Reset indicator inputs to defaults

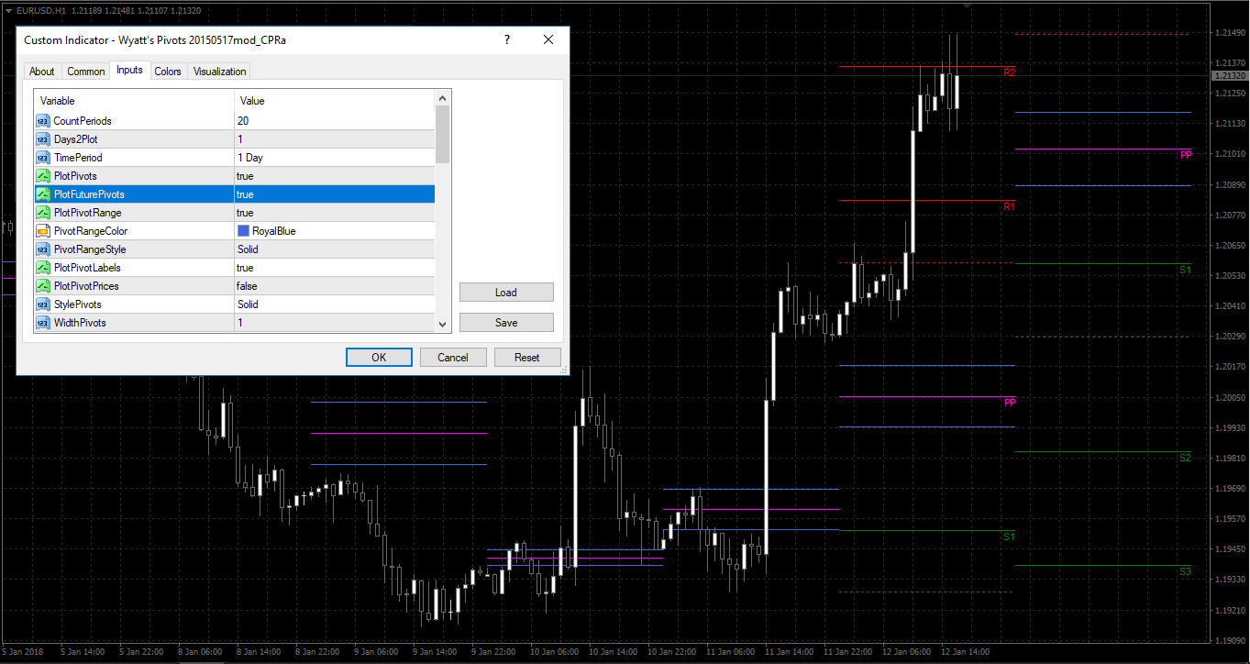click(x=527, y=358)
